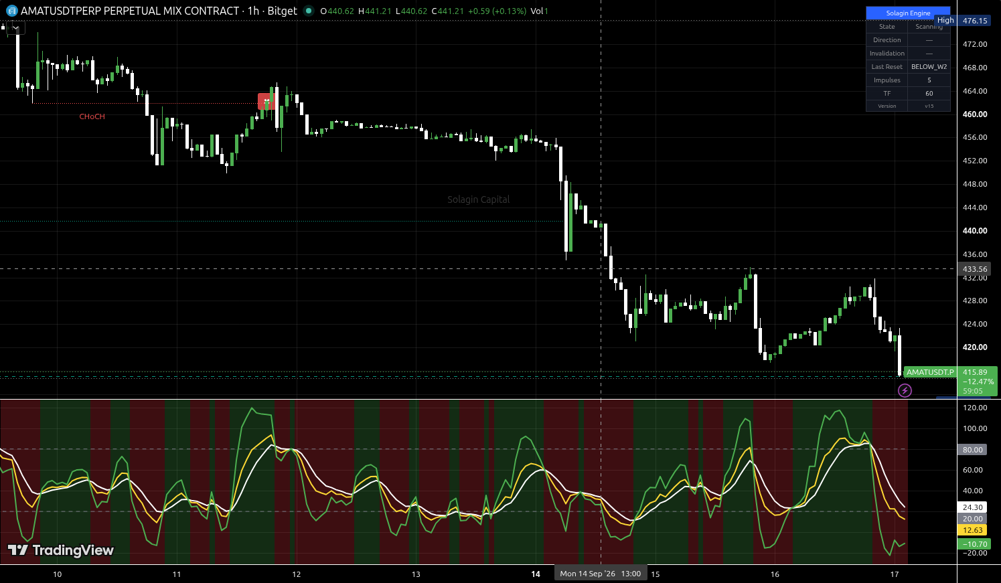This screenshot has width=1001, height=583.
Task: Click the TF value 60
Action: click(x=929, y=94)
